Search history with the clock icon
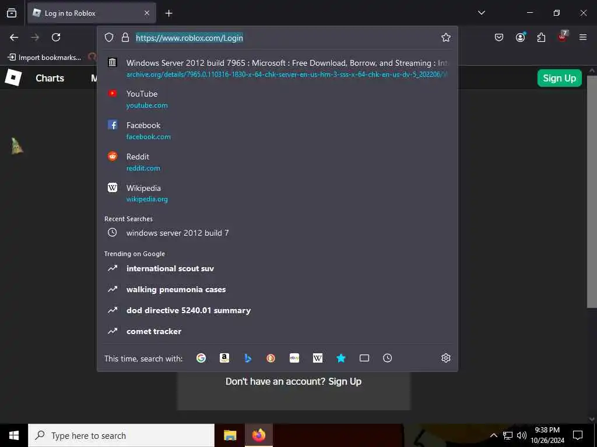 click(387, 358)
